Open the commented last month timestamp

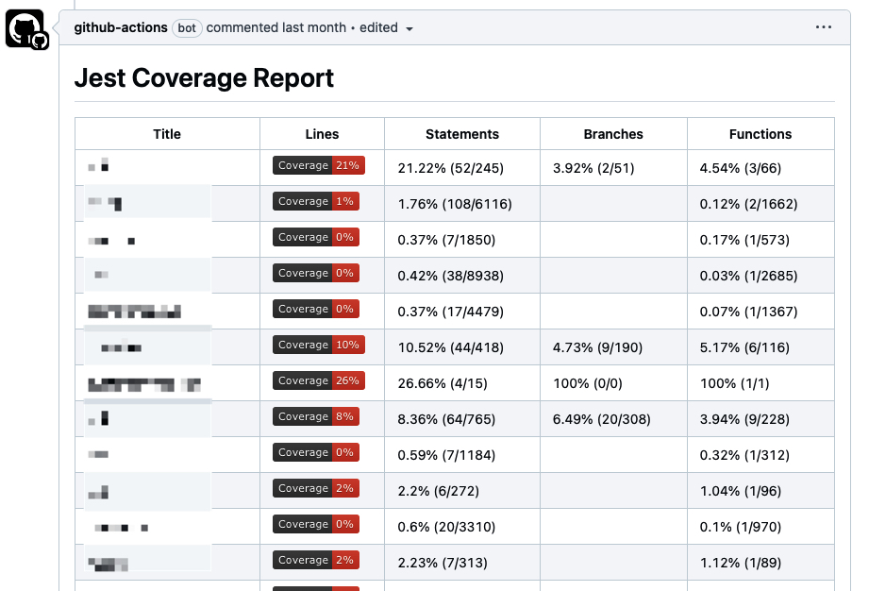coord(276,27)
